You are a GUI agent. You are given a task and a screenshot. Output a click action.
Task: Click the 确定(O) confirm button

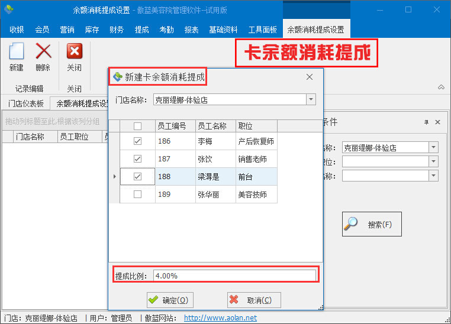[170, 300]
